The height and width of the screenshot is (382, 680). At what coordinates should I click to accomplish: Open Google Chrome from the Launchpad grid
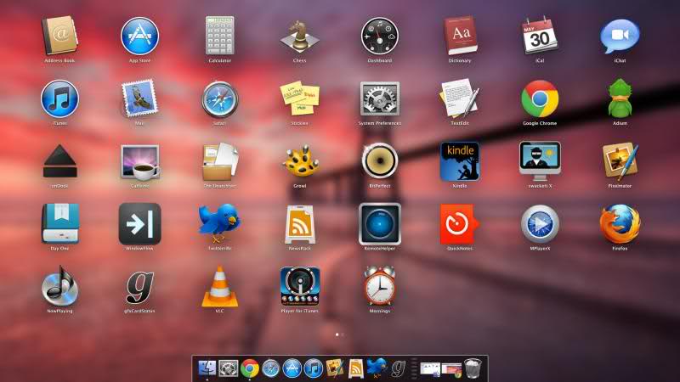[540, 98]
